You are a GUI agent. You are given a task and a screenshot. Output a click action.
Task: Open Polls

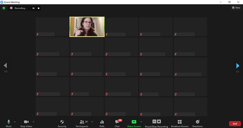(x=102, y=124)
